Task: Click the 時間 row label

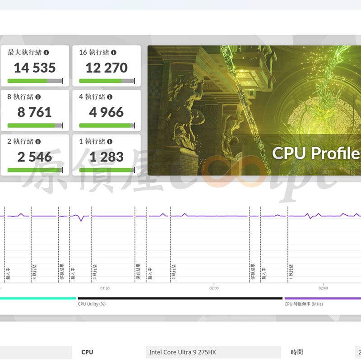Action: click(297, 352)
